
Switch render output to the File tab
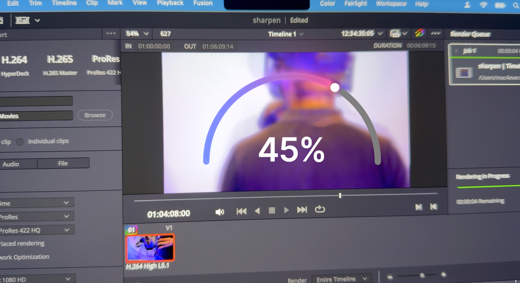[63, 163]
